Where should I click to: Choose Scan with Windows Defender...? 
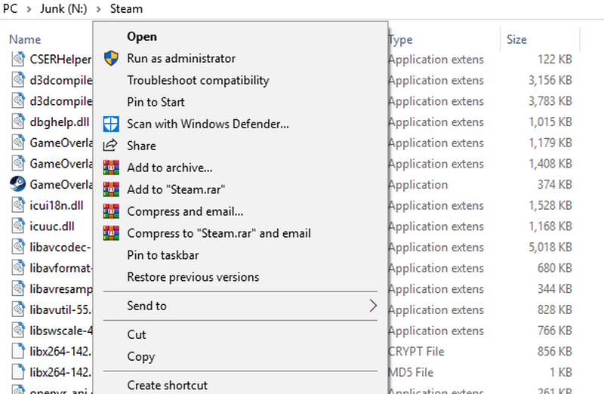click(x=240, y=124)
